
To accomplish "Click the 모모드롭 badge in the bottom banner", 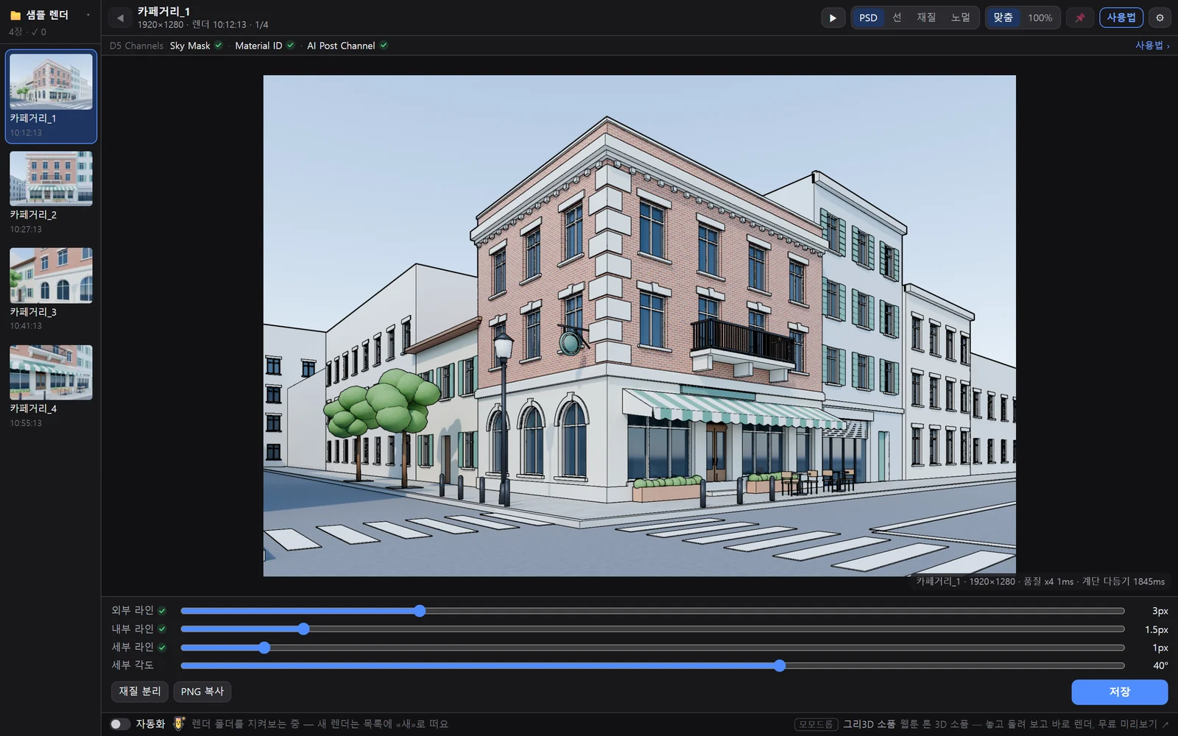I will 817,724.
